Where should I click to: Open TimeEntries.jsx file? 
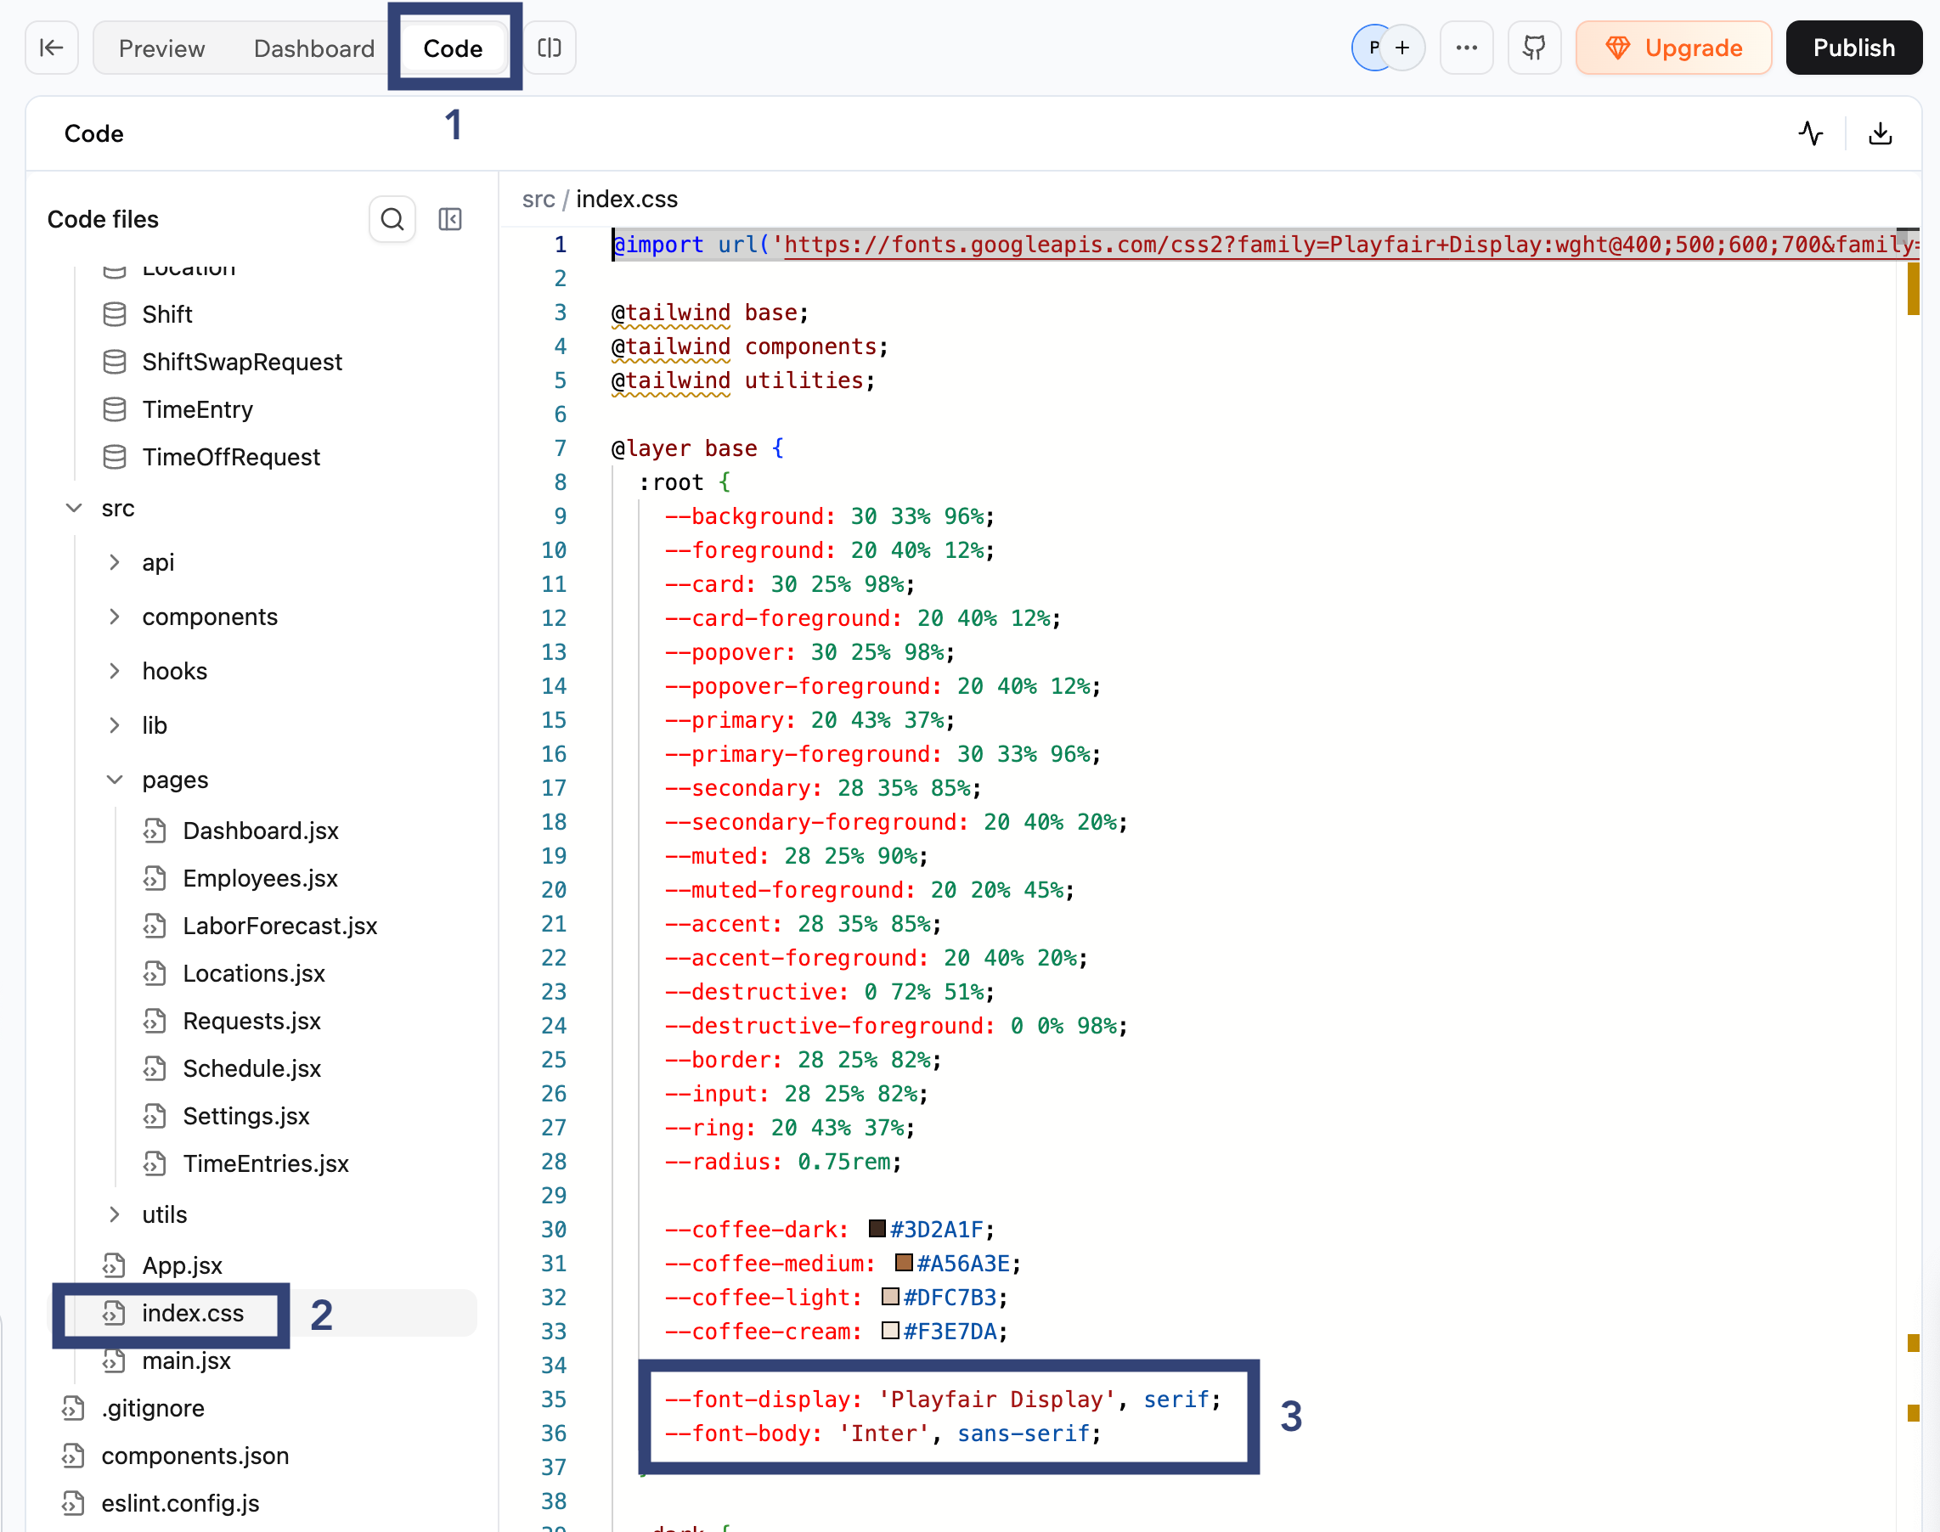point(266,1163)
